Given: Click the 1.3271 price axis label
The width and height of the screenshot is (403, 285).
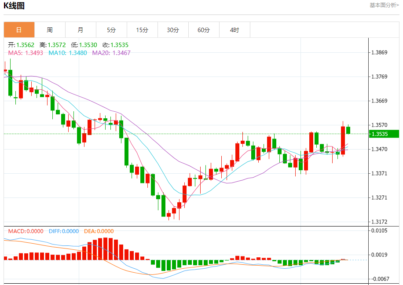Looking at the screenshot, I should (x=379, y=197).
